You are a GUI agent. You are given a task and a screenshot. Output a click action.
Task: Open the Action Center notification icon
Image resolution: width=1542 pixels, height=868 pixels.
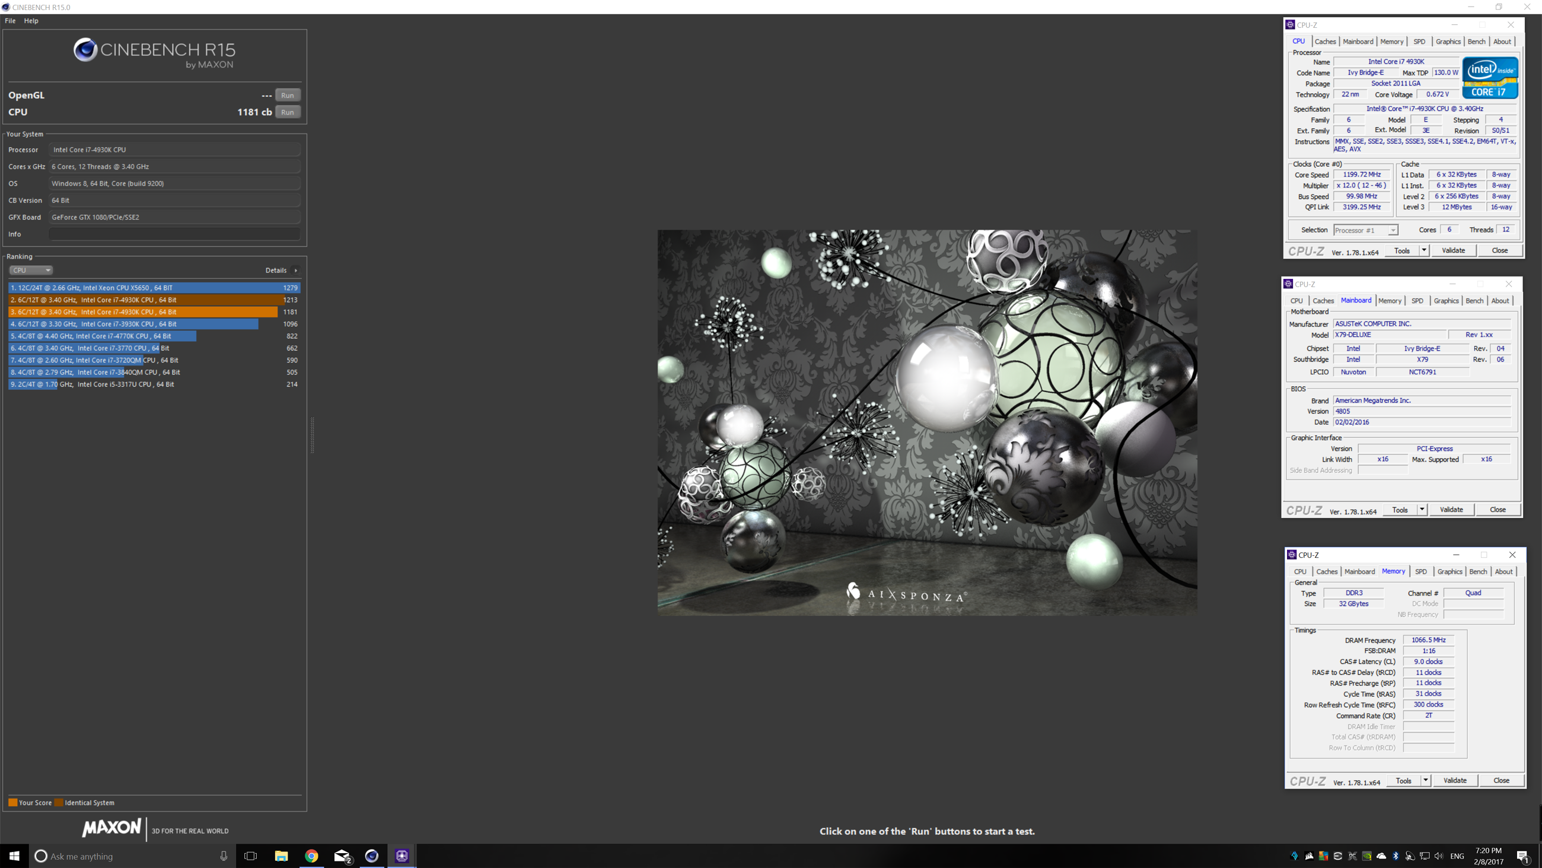[1522, 857]
